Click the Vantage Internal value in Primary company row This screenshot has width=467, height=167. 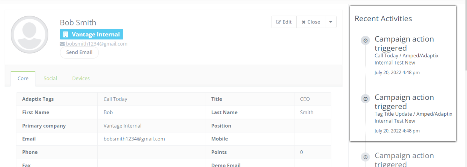(x=122, y=126)
